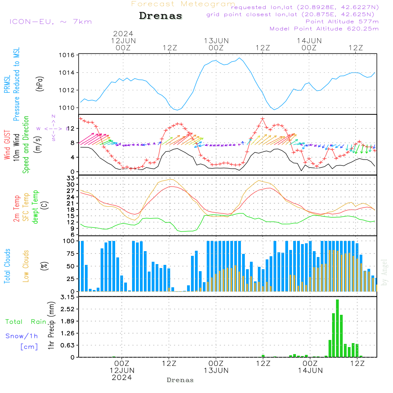Image resolution: width=393 pixels, height=393 pixels.
Task: Click the 'by Angel' watermark text
Action: 385,272
